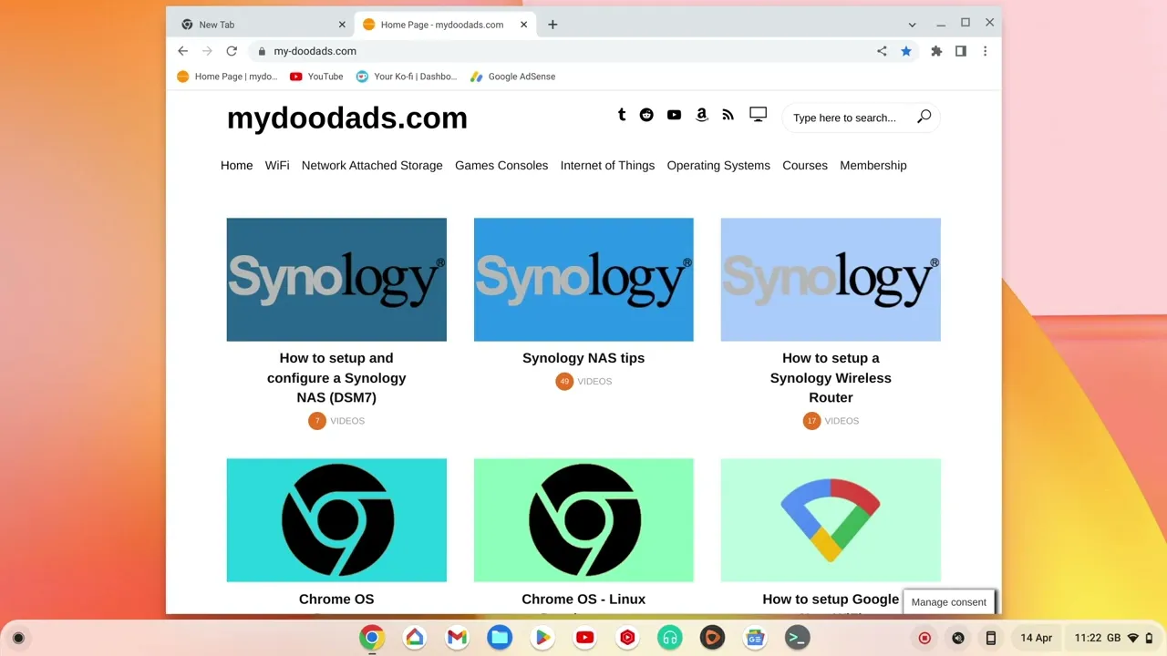Open Your Ko-fi Dashboard bookmark
This screenshot has height=656, width=1167.
coord(407,77)
